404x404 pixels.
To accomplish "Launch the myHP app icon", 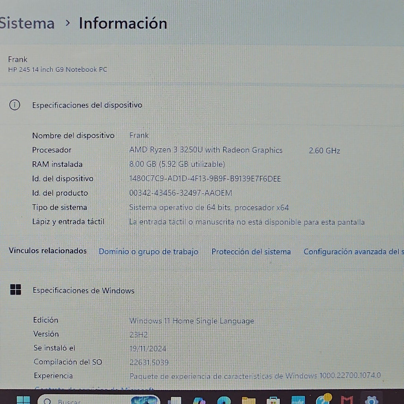I will coord(298,400).
